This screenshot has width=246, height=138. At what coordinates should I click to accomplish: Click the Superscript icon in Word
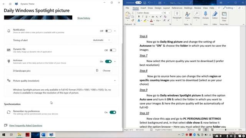click(161, 16)
